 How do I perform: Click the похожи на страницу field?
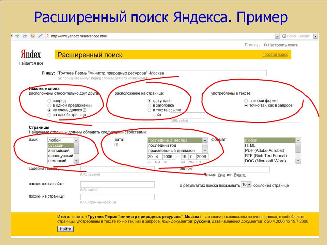tap(118, 197)
